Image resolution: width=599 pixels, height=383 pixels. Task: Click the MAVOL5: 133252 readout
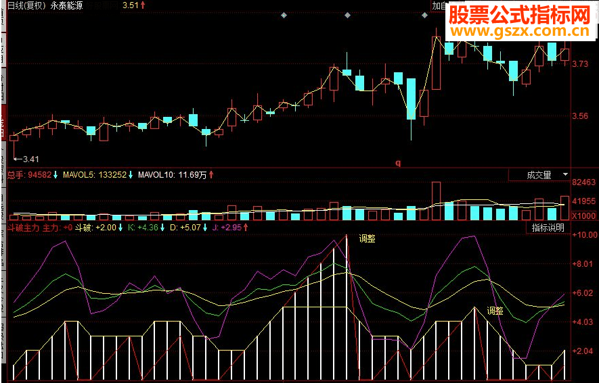point(95,175)
